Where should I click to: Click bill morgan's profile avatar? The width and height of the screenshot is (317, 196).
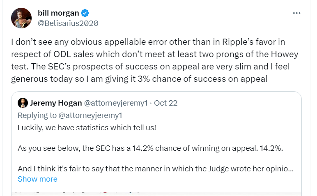(x=21, y=18)
